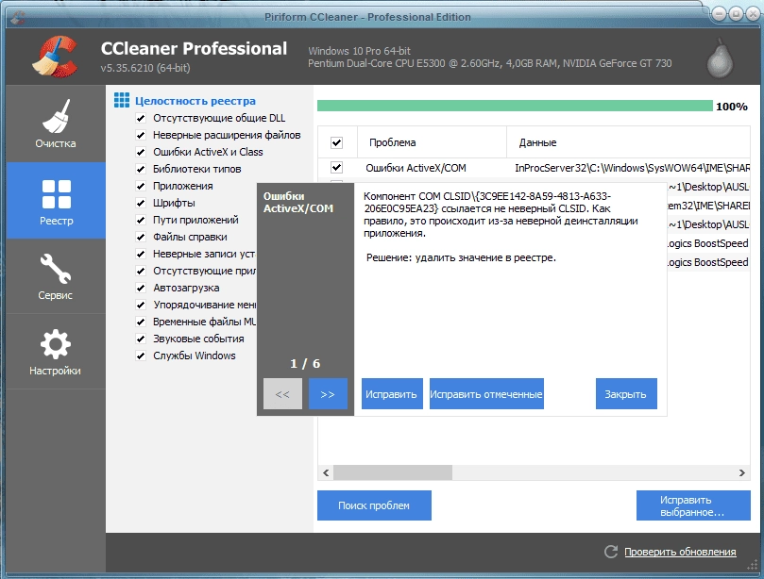Viewport: 764px width, 579px height.
Task: Click the green scan progress bar
Action: point(515,106)
